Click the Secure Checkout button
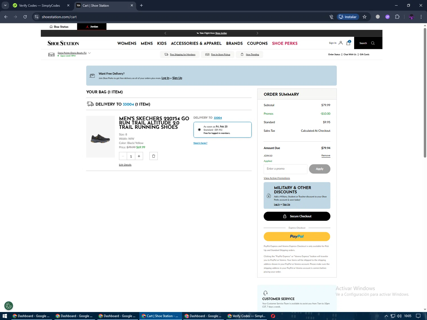Image resolution: width=427 pixels, height=320 pixels. pos(297,216)
